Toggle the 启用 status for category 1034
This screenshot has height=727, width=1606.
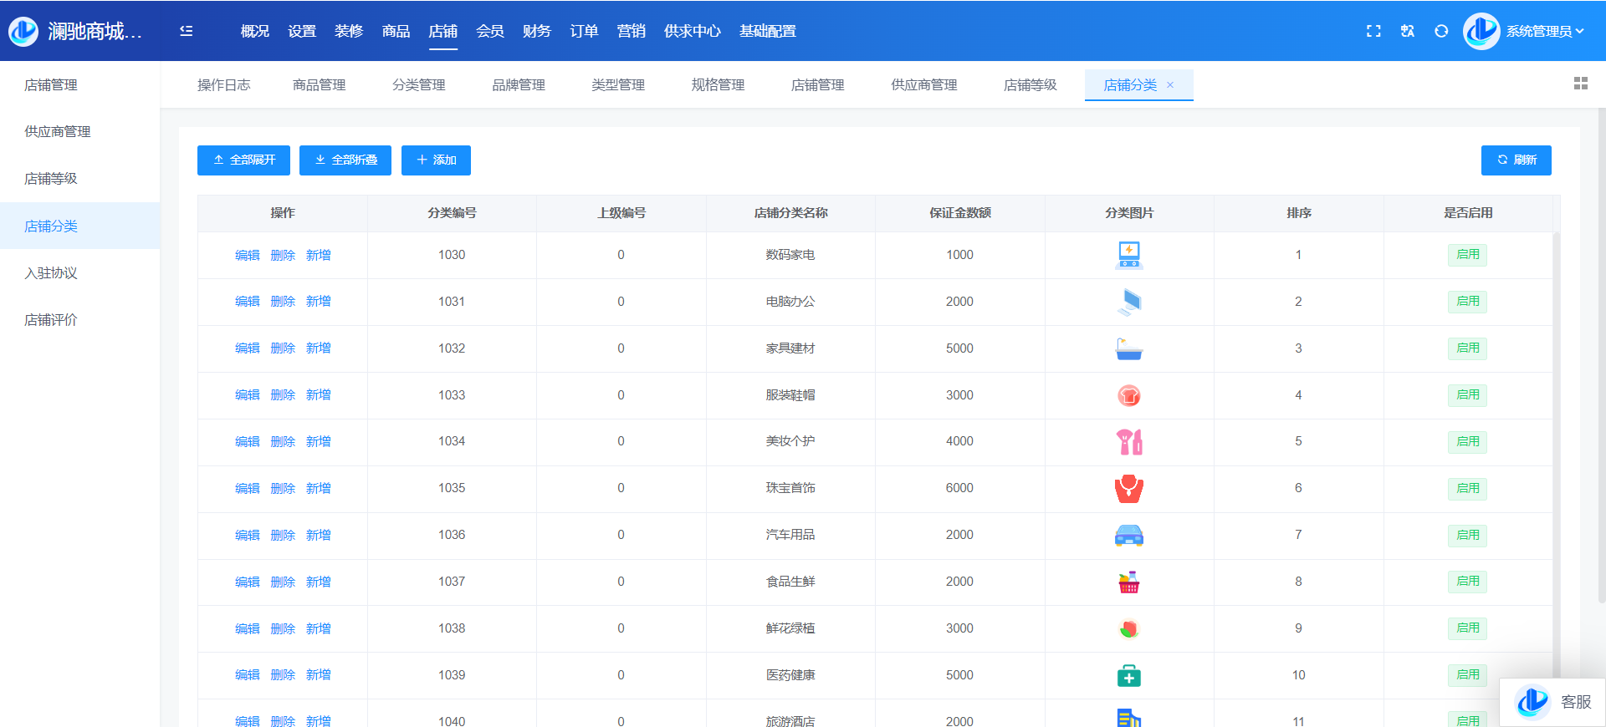click(x=1467, y=441)
